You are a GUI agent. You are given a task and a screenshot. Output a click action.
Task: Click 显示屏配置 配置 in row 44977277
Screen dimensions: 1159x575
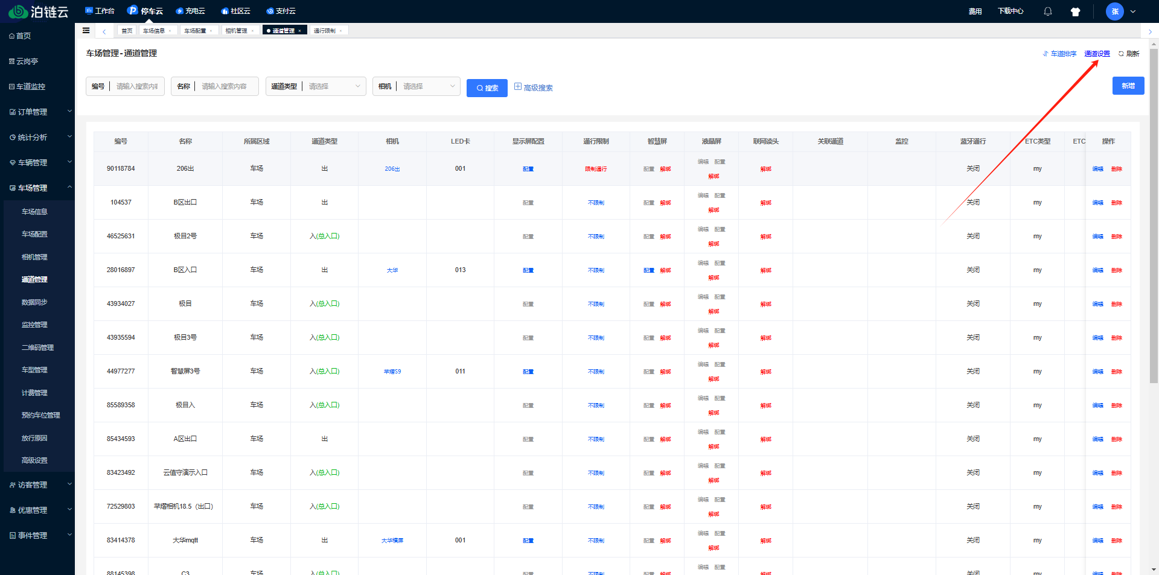click(528, 372)
